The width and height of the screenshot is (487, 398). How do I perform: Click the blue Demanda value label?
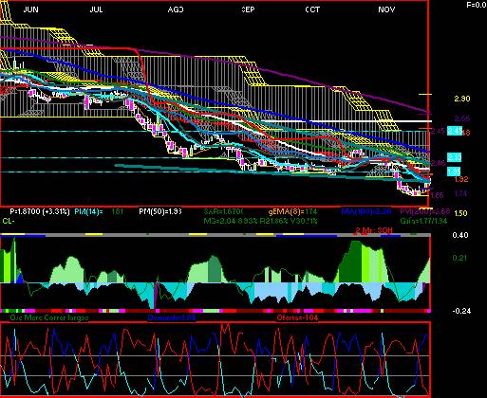pos(172,317)
